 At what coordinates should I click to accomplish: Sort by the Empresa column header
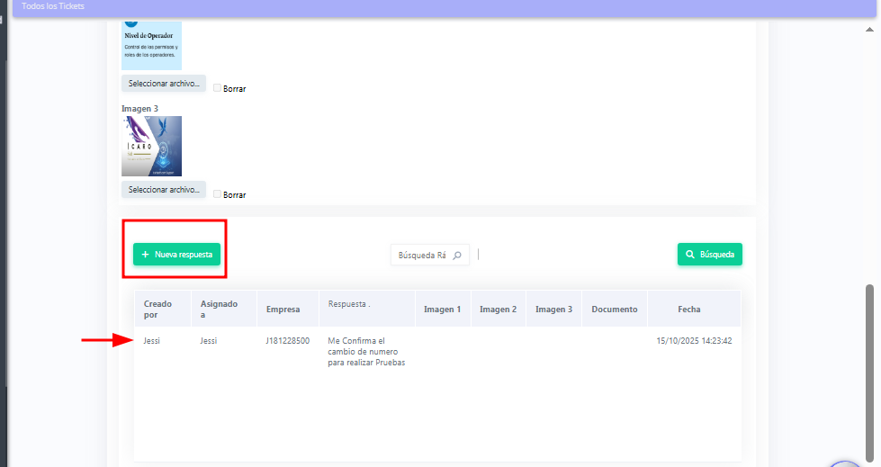point(283,310)
